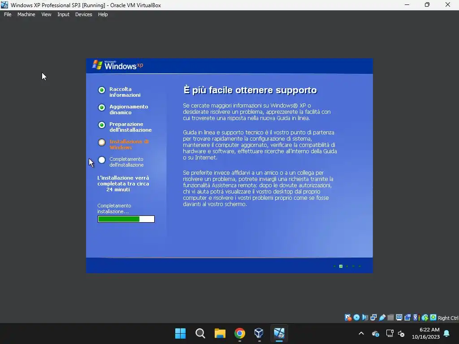The image size is (459, 344).
Task: Open the Windows Start menu
Action: [x=180, y=333]
